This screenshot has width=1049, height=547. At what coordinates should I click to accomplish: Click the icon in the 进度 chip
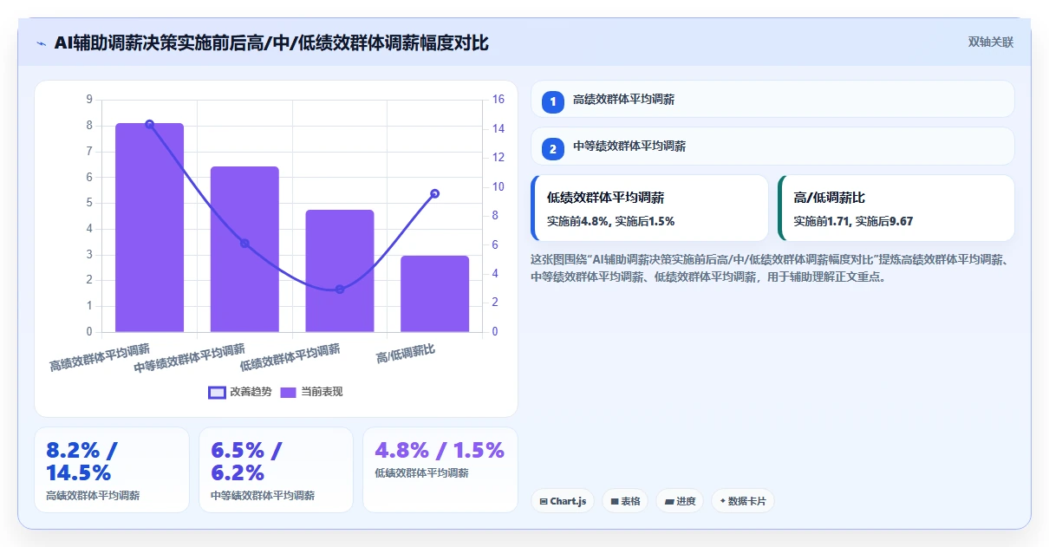pos(669,501)
